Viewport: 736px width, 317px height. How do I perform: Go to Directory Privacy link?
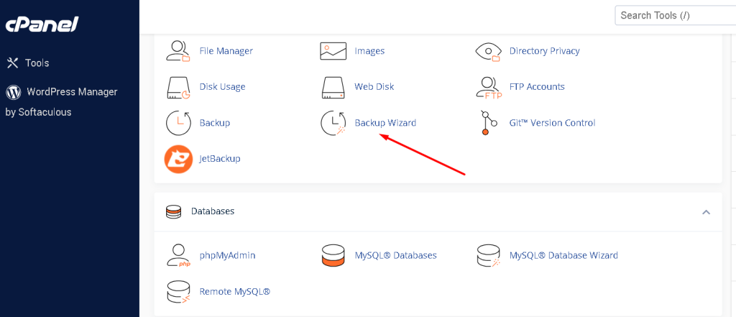(545, 51)
